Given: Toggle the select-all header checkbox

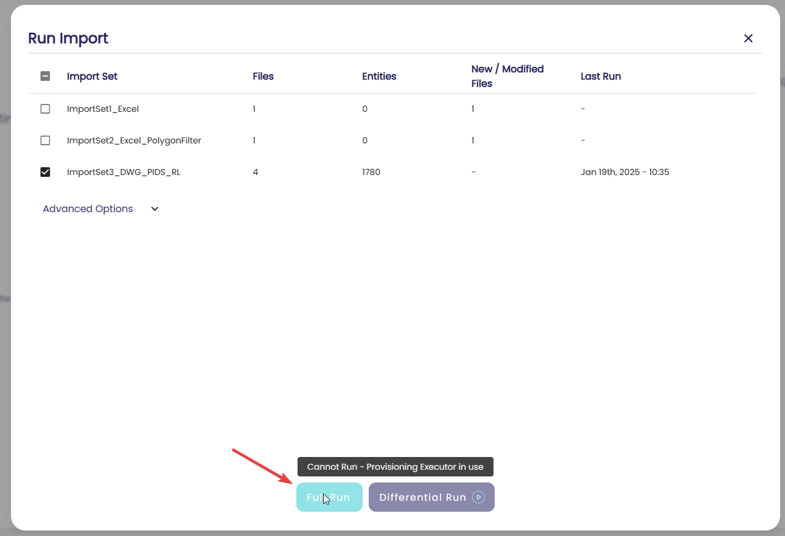Looking at the screenshot, I should (x=45, y=76).
